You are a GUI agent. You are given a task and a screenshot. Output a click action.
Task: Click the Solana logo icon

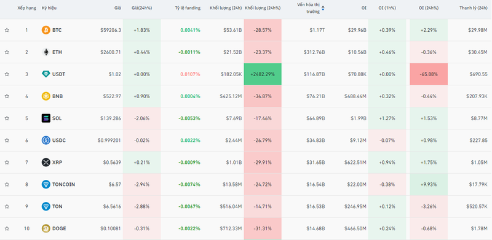coord(46,118)
